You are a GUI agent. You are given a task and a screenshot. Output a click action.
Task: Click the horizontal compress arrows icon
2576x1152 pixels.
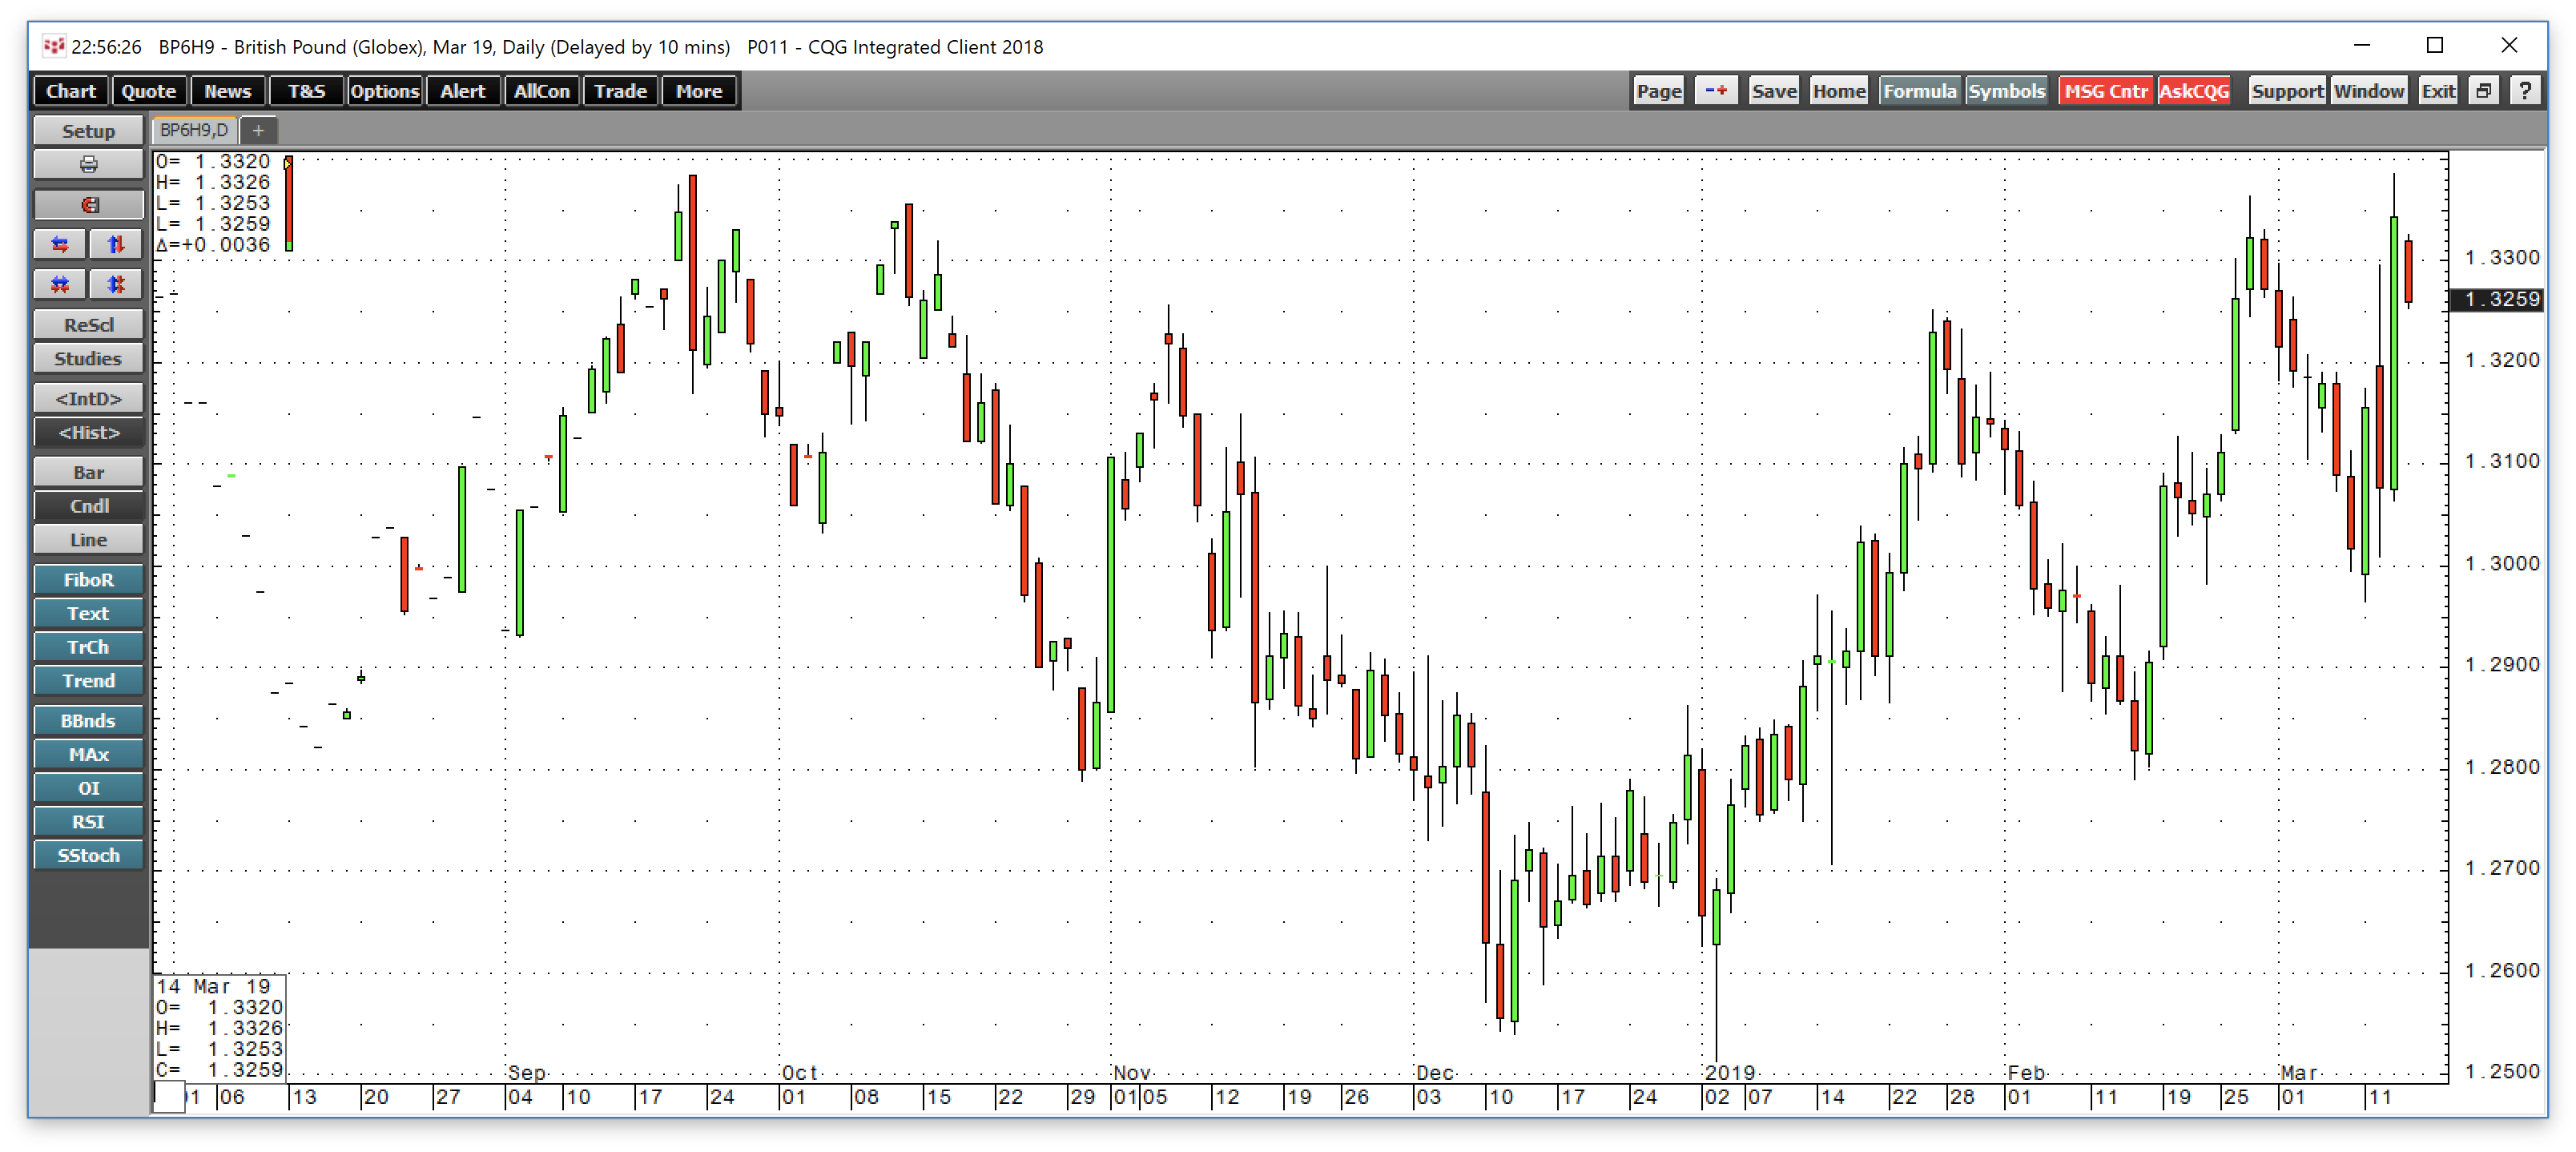pyautogui.click(x=60, y=285)
